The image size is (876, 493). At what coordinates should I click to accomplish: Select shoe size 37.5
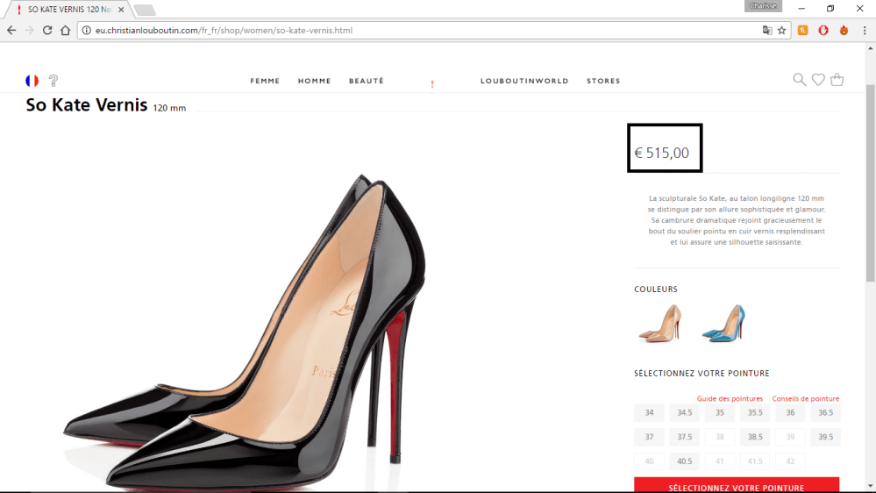point(684,437)
